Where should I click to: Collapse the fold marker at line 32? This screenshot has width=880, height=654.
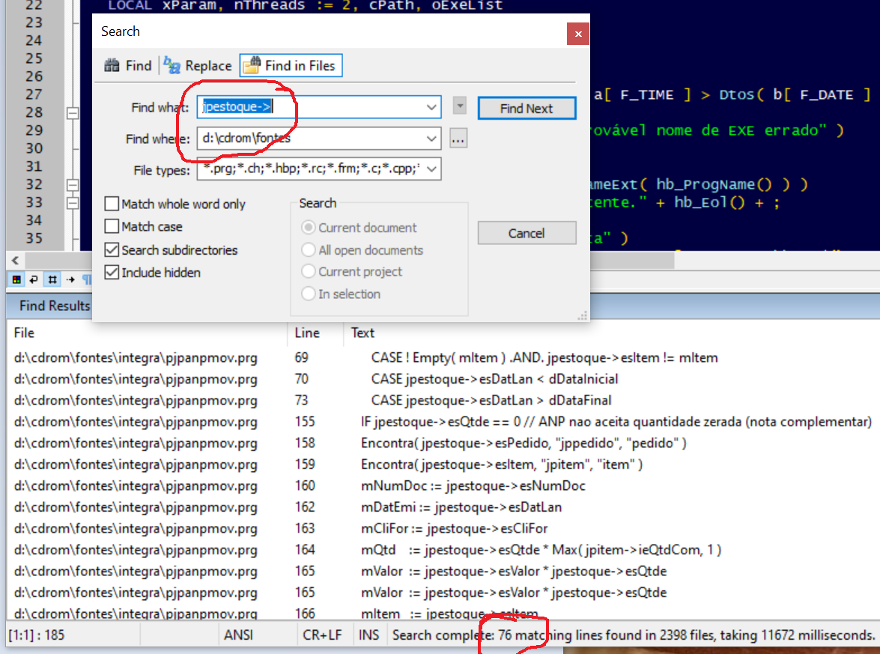(x=73, y=185)
